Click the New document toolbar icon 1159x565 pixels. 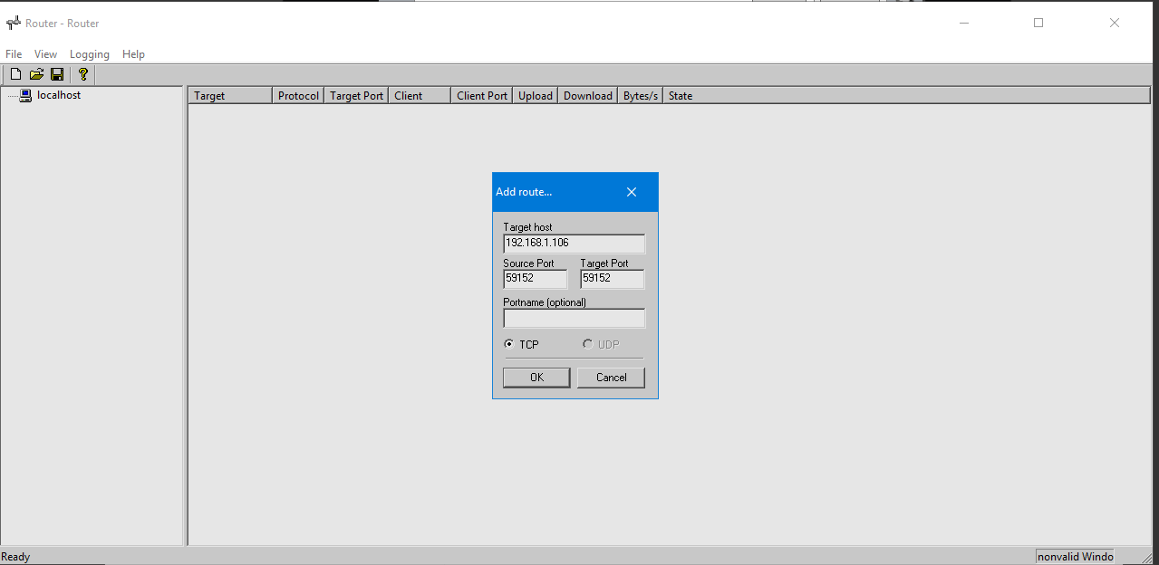(x=15, y=74)
